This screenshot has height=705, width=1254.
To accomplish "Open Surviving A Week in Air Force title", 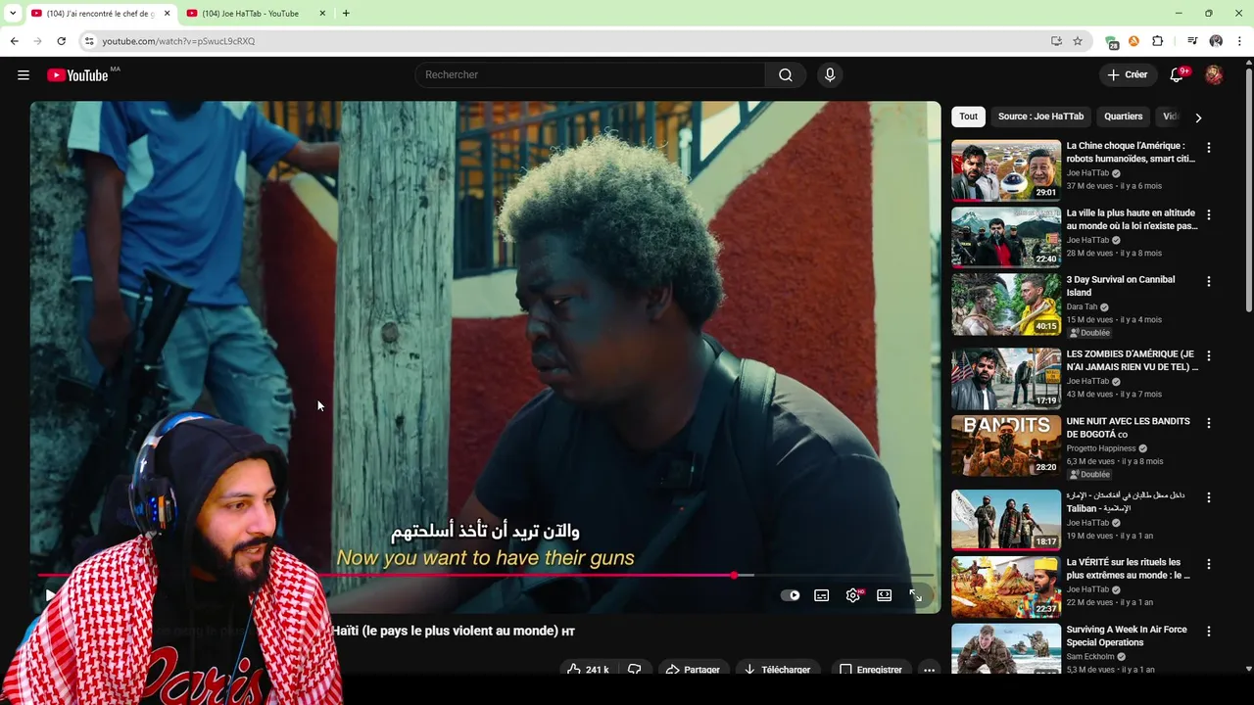I will click(x=1127, y=636).
